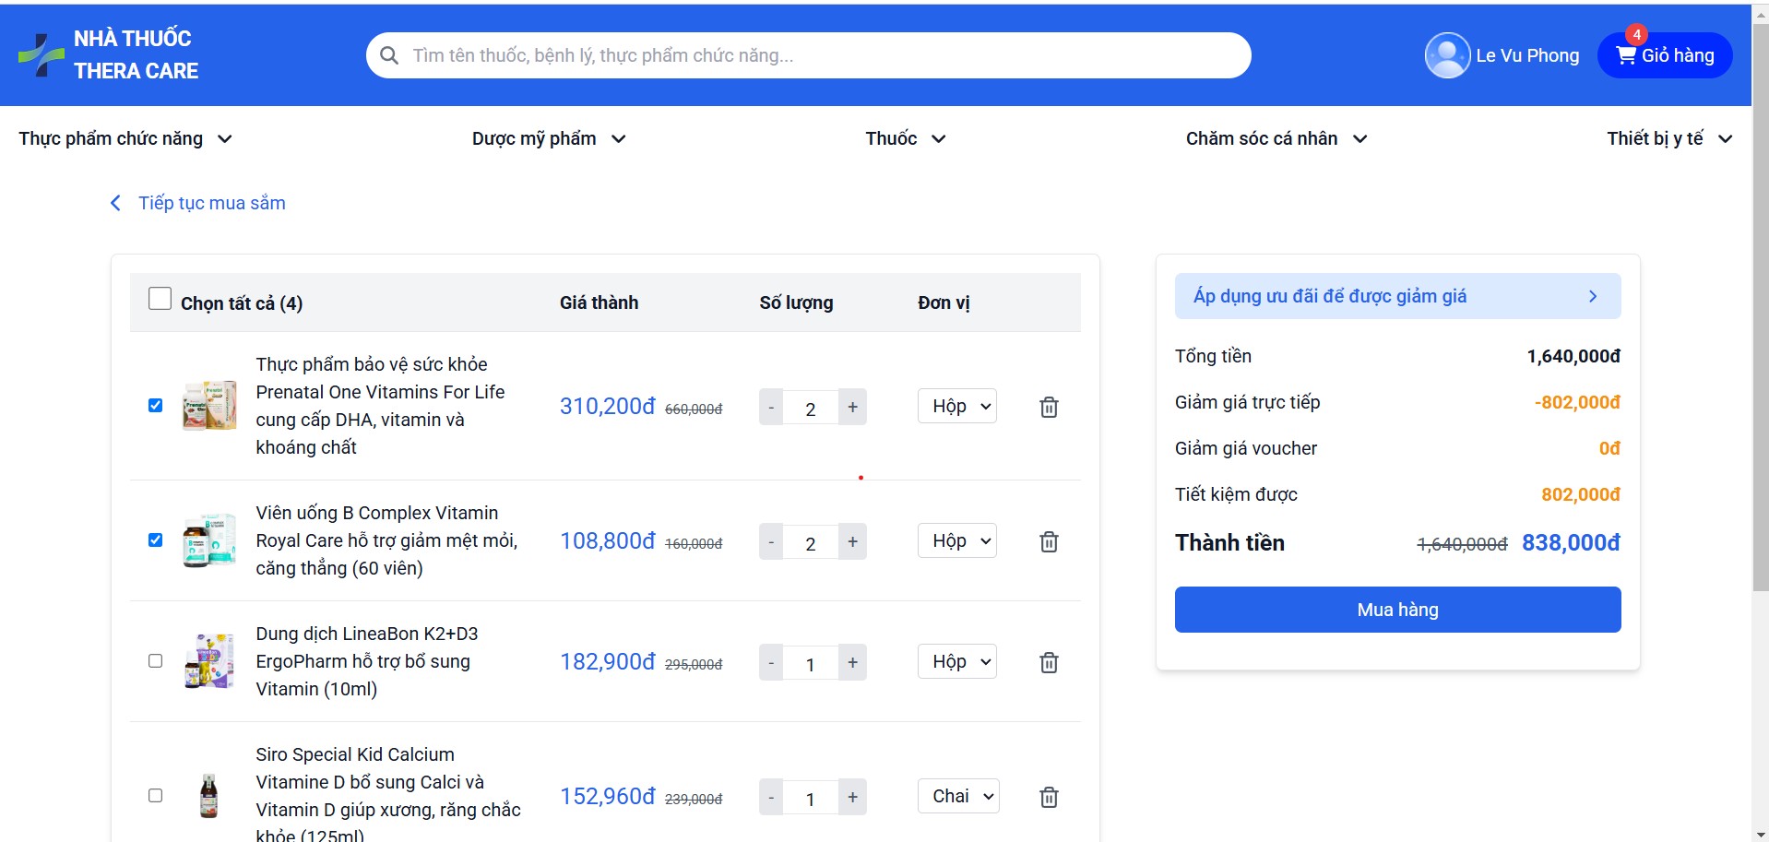The image size is (1769, 842).
Task: Click the 838,000đ final total
Action: [1571, 542]
